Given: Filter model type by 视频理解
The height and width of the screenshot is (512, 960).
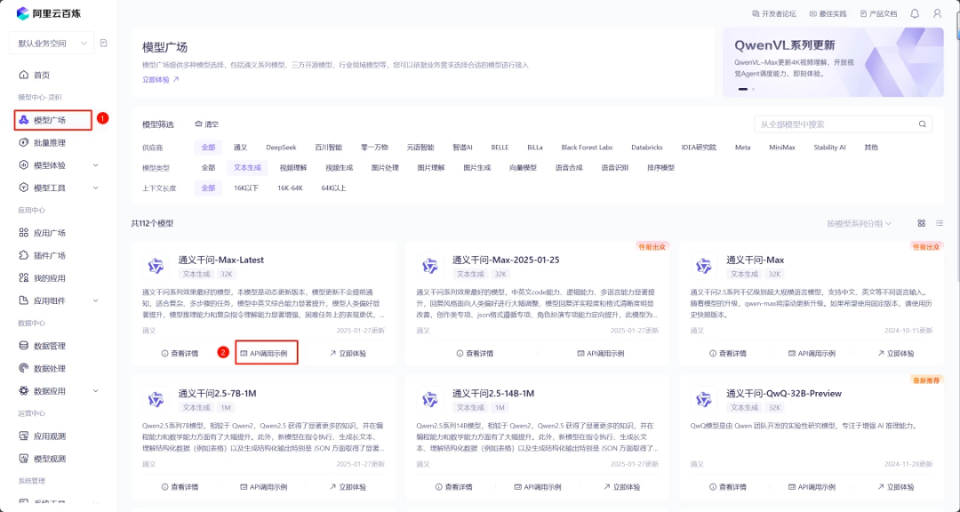Looking at the screenshot, I should [x=293, y=168].
